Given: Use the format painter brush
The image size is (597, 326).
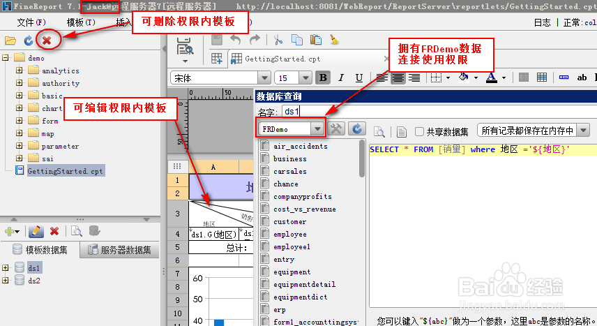Looking at the screenshot, I should click(334, 40).
